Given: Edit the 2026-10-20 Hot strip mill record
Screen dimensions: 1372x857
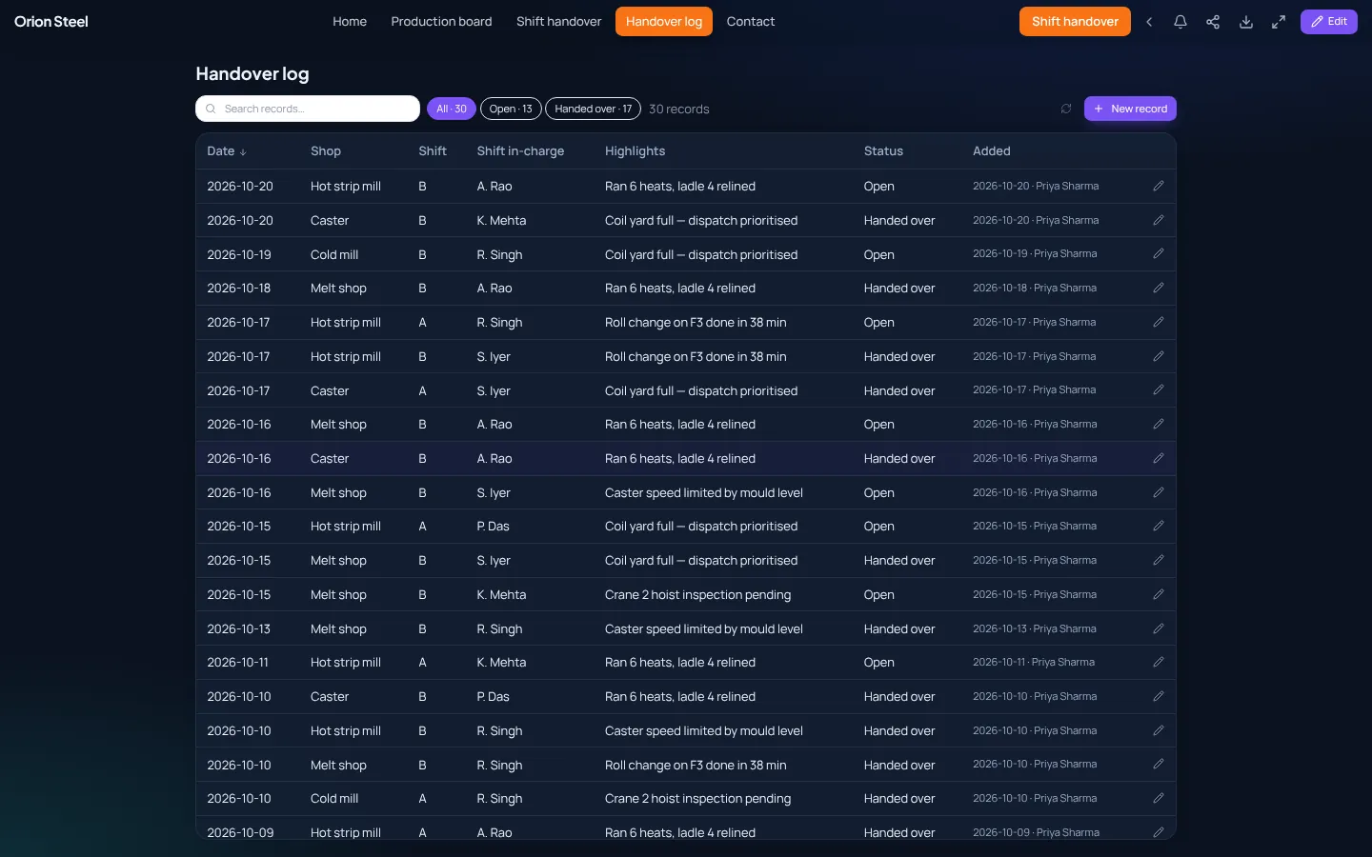Looking at the screenshot, I should [x=1159, y=186].
